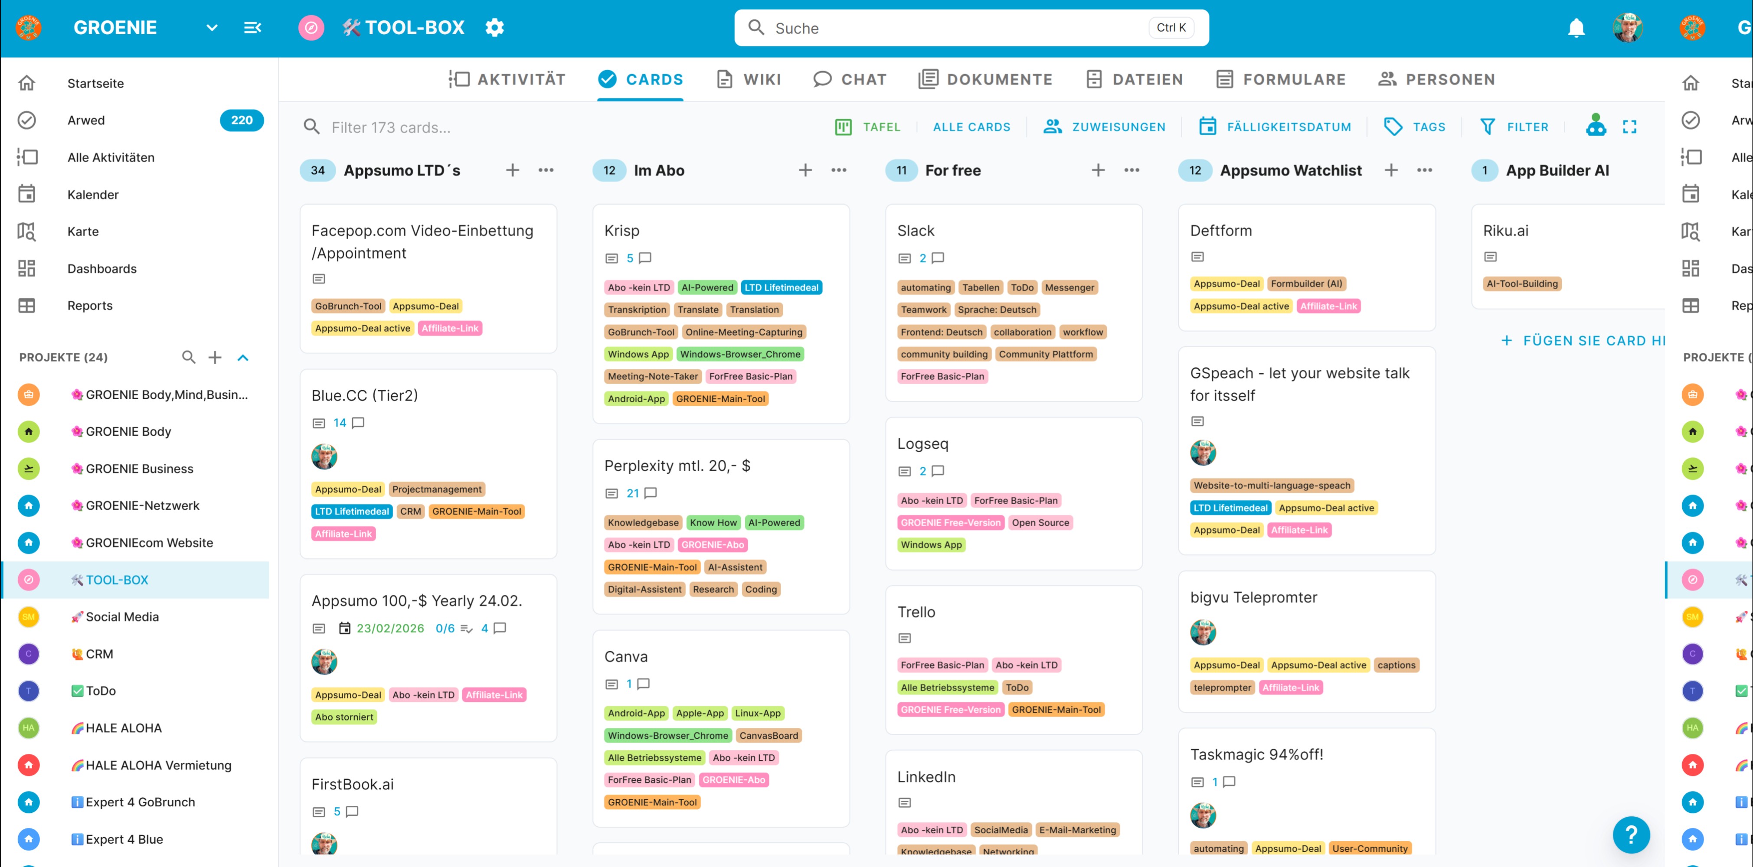Image resolution: width=1753 pixels, height=867 pixels.
Task: Open the 0/6 task progress on Appsumo card
Action: pos(445,628)
